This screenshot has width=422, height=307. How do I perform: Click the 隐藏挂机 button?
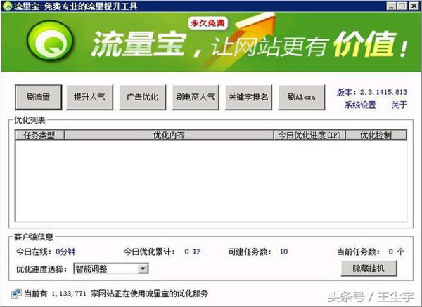(x=369, y=268)
